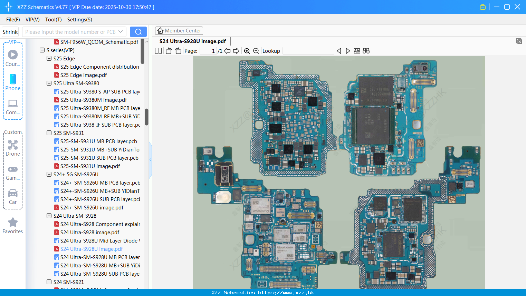Open the S25 Edge image.pdf file icon
Image resolution: width=526 pixels, height=296 pixels.
pyautogui.click(x=57, y=75)
